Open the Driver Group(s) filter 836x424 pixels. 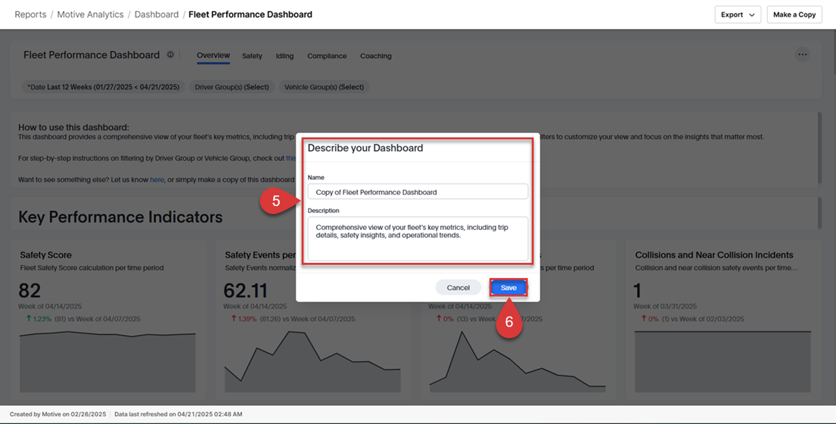point(232,87)
